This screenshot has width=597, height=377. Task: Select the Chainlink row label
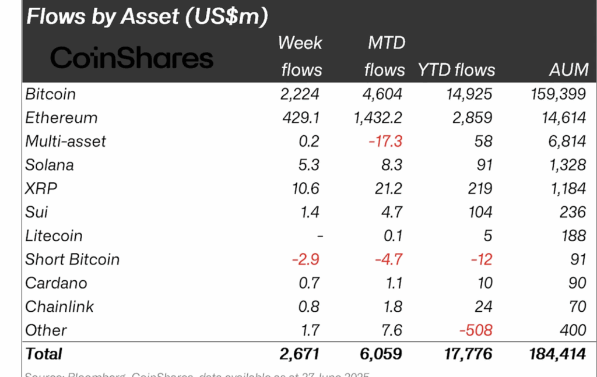click(59, 306)
